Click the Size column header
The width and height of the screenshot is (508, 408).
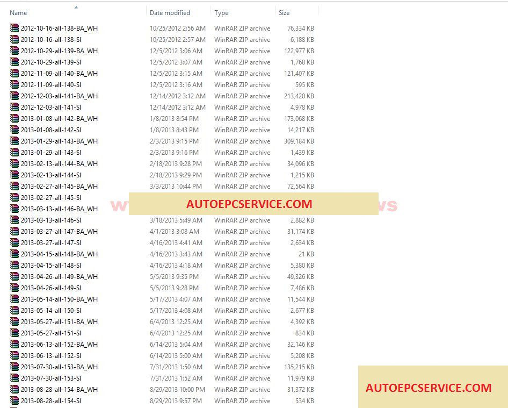tap(284, 13)
